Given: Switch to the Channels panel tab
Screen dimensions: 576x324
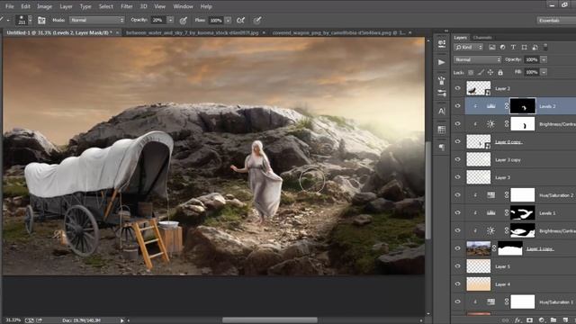Looking at the screenshot, I should coord(482,38).
